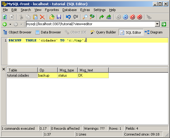This screenshot has width=170, height=138.
Task: Click the Msg_text column header
Action: coord(93,70)
